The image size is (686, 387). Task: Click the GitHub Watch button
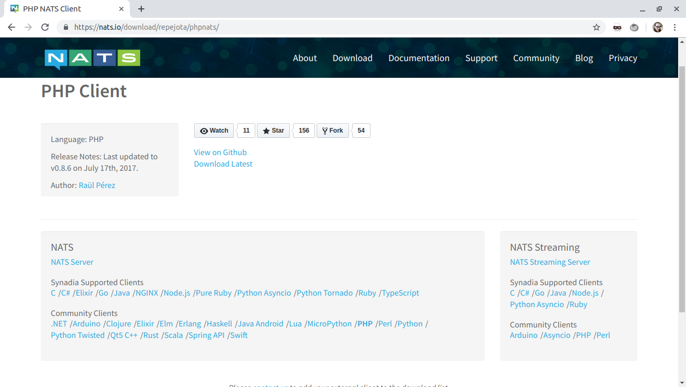coord(214,131)
